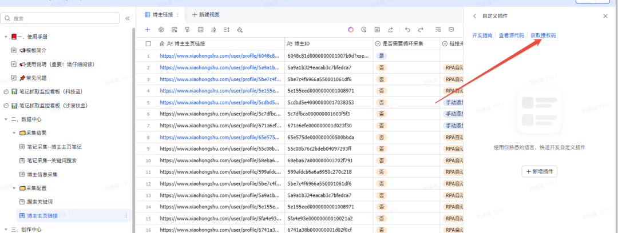Screen dimensions: 618x233
Task: Click cell 599afdcb6a6a6950c270c218
Action: [329, 172]
